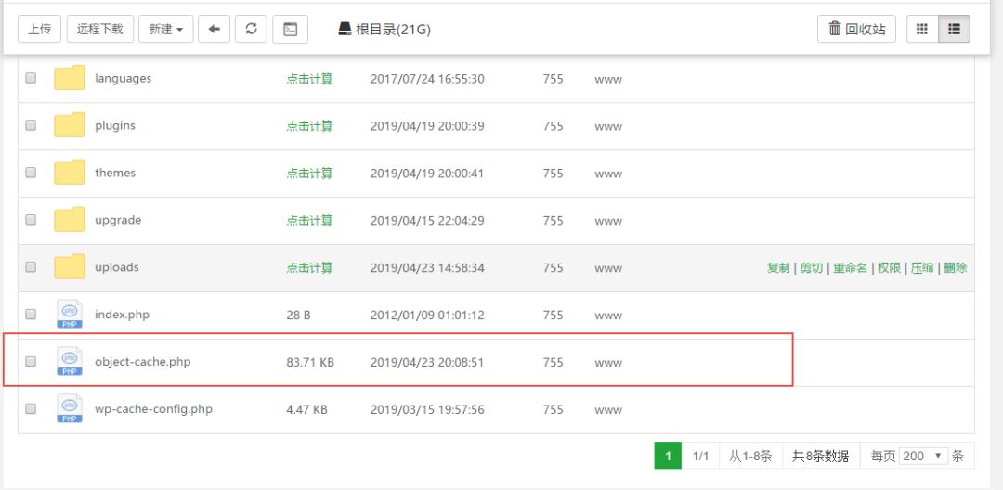Open the plugins folder icon
The height and width of the screenshot is (490, 1003).
click(x=70, y=125)
